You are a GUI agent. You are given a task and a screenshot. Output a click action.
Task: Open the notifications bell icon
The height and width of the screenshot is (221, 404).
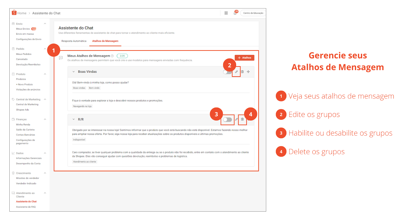(x=235, y=13)
